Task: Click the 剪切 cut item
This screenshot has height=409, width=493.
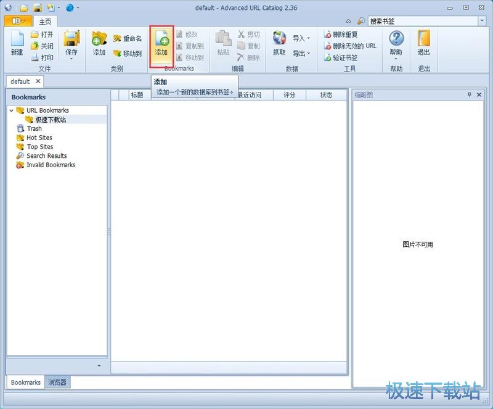Action: coord(249,35)
